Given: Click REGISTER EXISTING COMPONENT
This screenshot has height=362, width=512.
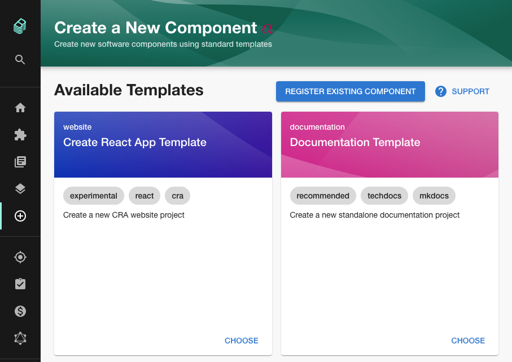Looking at the screenshot, I should pyautogui.click(x=350, y=91).
